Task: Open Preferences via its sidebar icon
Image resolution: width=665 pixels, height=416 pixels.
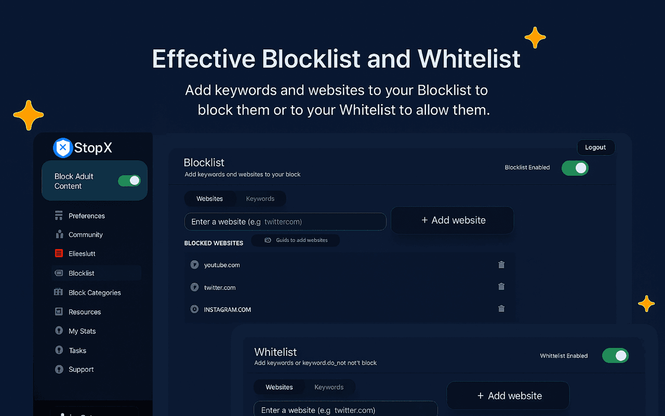Action: (59, 215)
